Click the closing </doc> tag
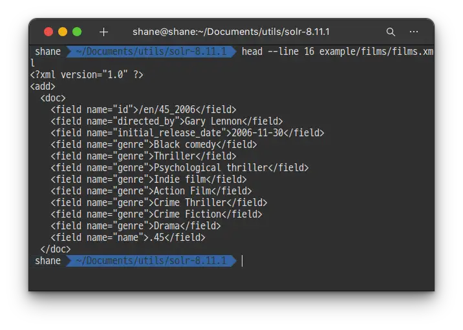This screenshot has height=330, width=463. tap(56, 249)
